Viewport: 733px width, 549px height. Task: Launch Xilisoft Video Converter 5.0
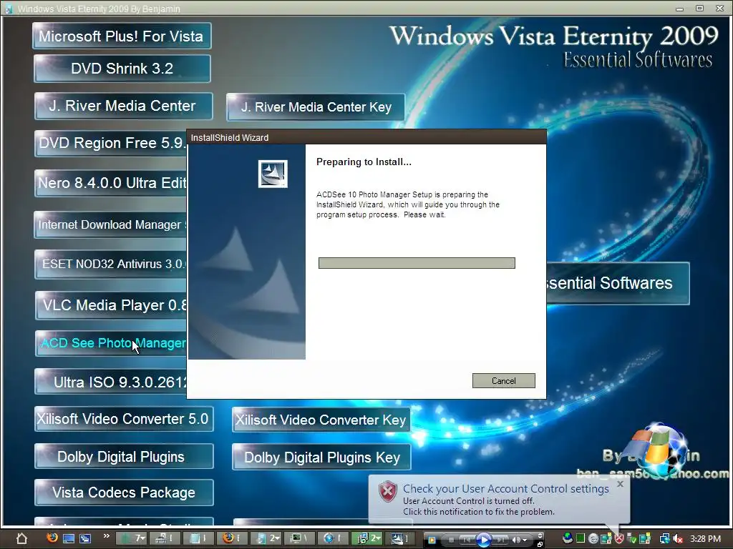tap(124, 419)
